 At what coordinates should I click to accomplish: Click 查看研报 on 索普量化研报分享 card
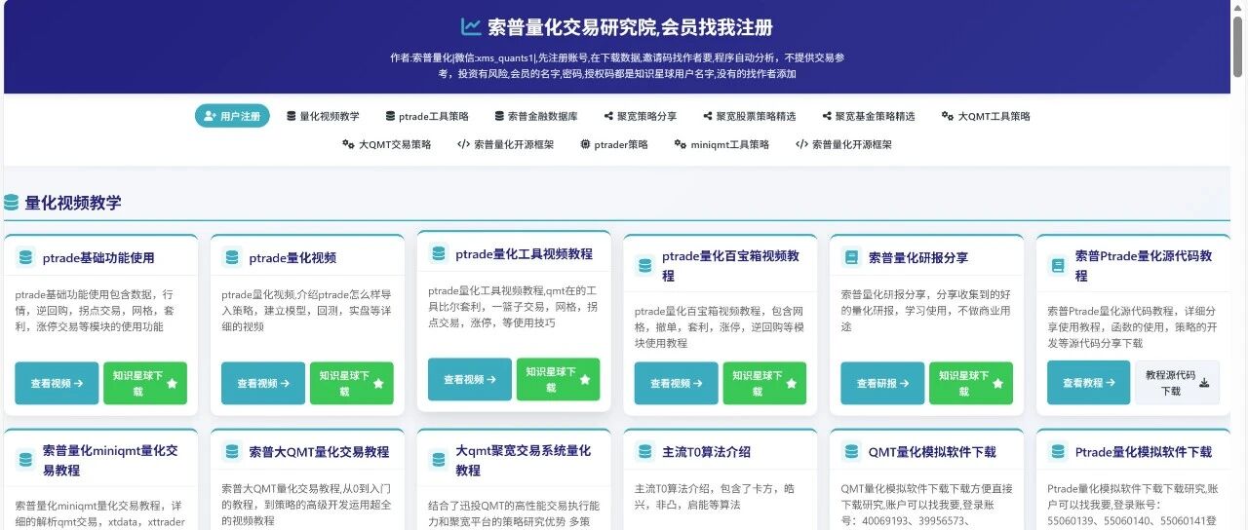pos(882,383)
